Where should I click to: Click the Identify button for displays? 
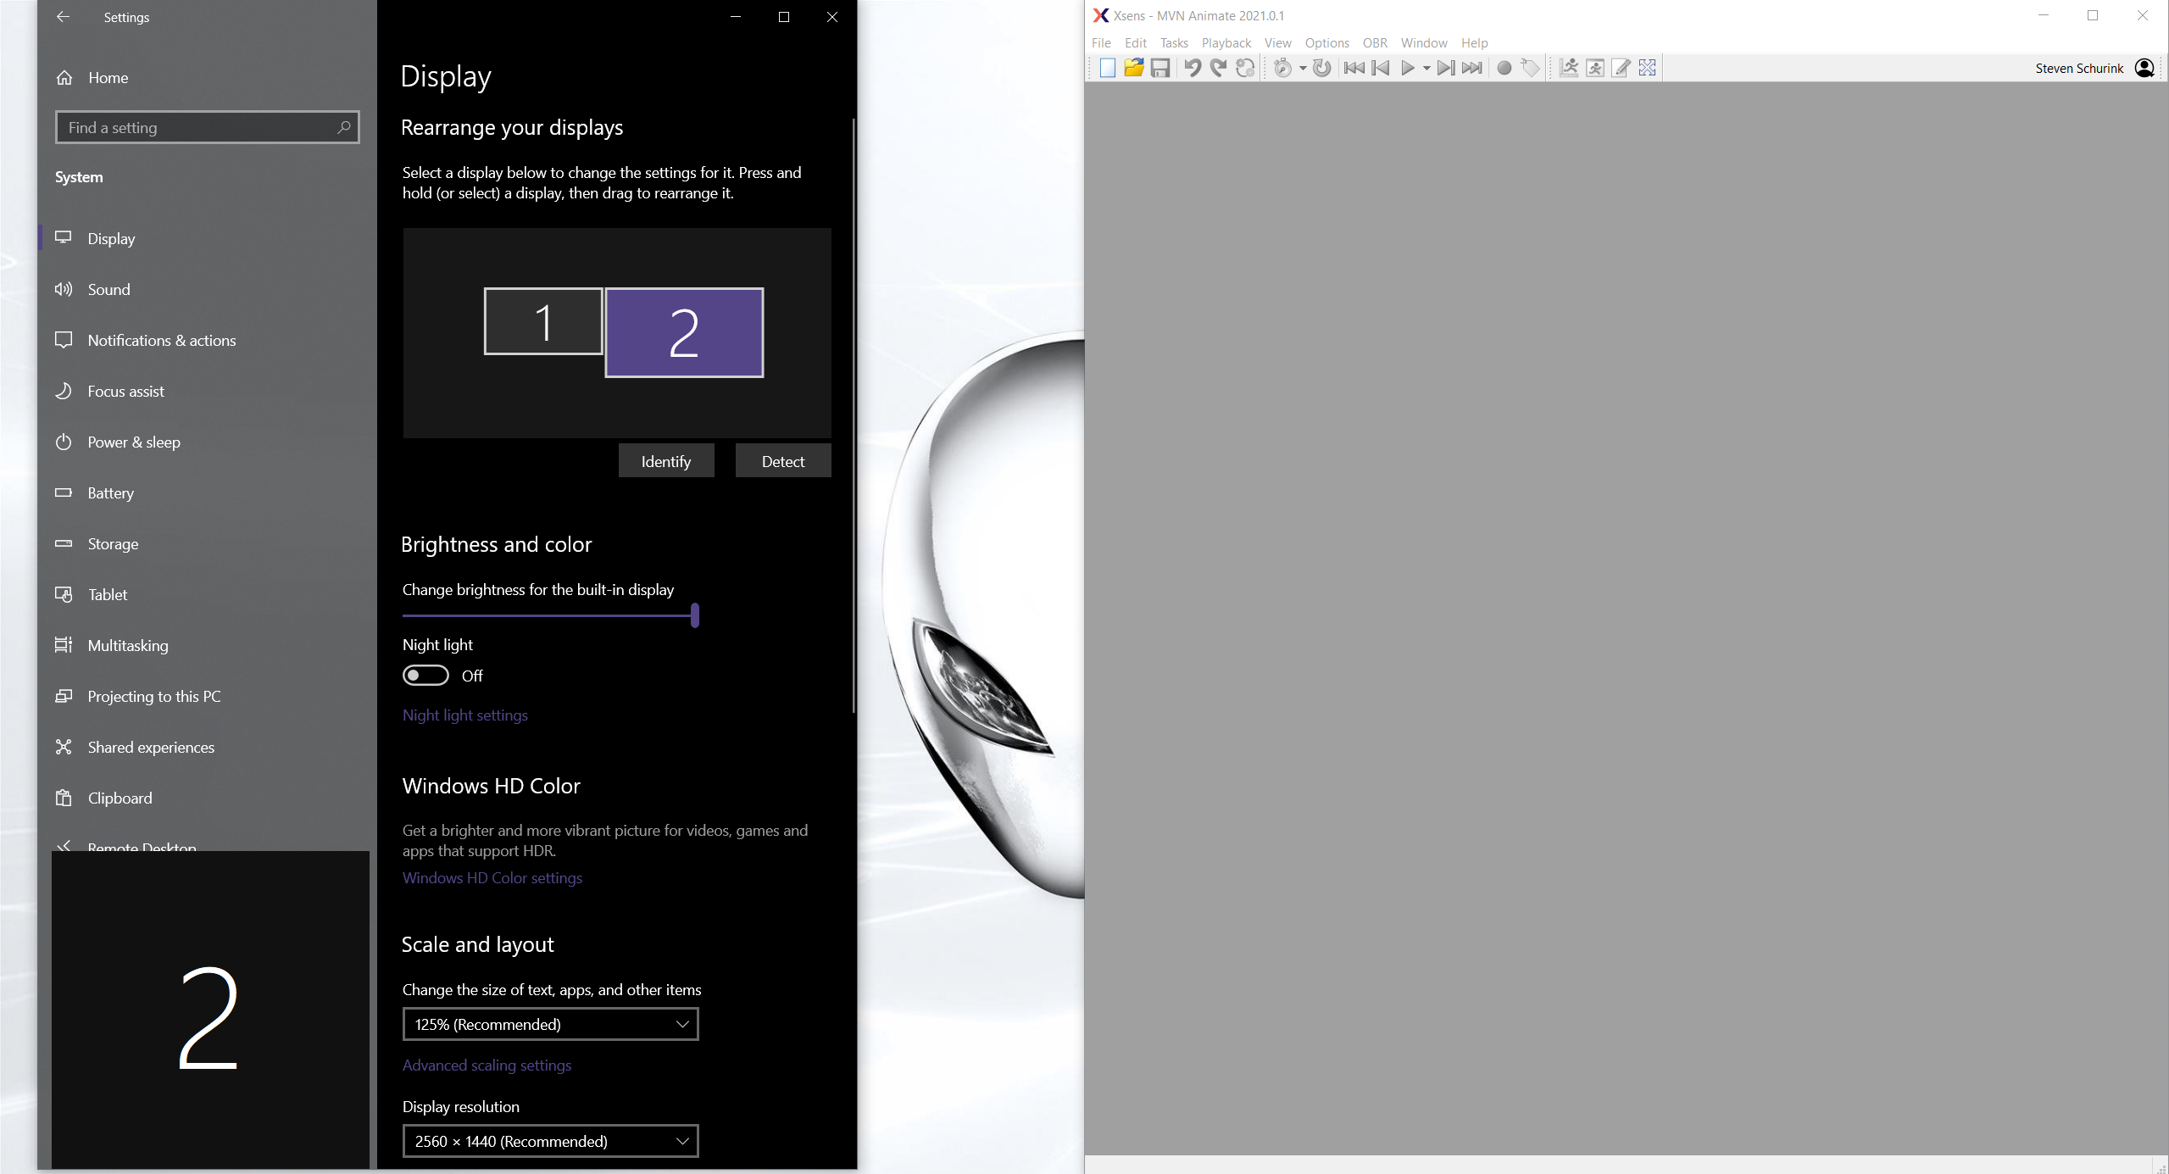coord(665,460)
